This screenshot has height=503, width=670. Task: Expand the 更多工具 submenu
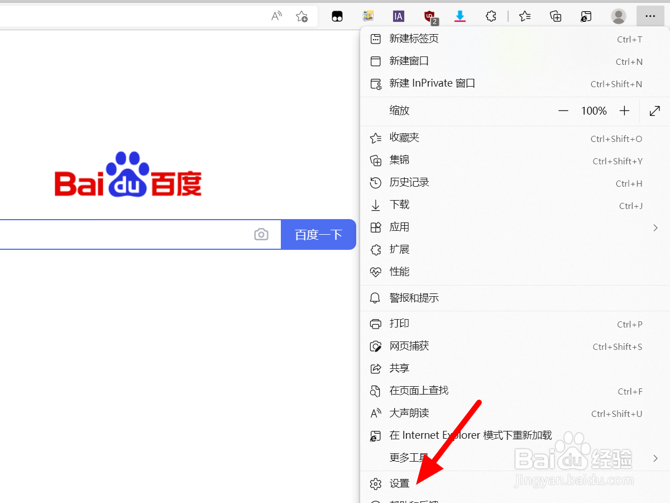(515, 458)
